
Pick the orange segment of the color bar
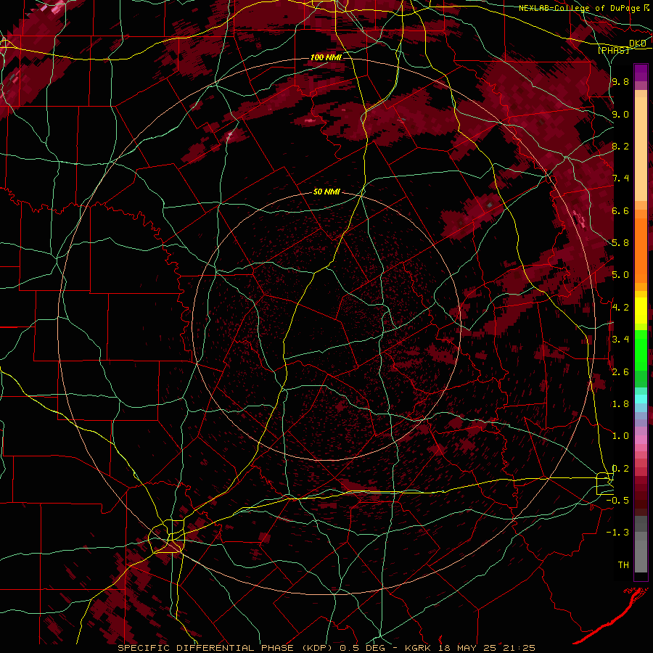[x=641, y=251]
